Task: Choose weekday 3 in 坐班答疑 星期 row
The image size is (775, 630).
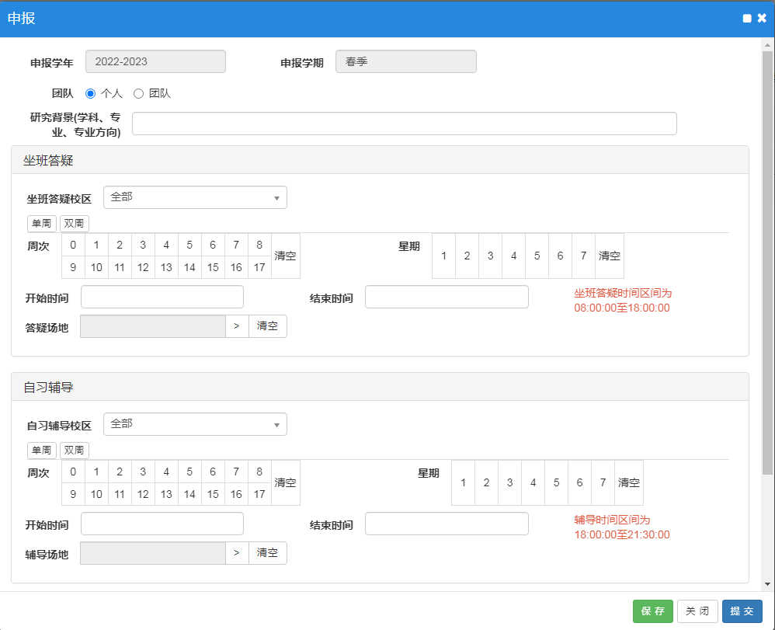Action: [x=490, y=256]
